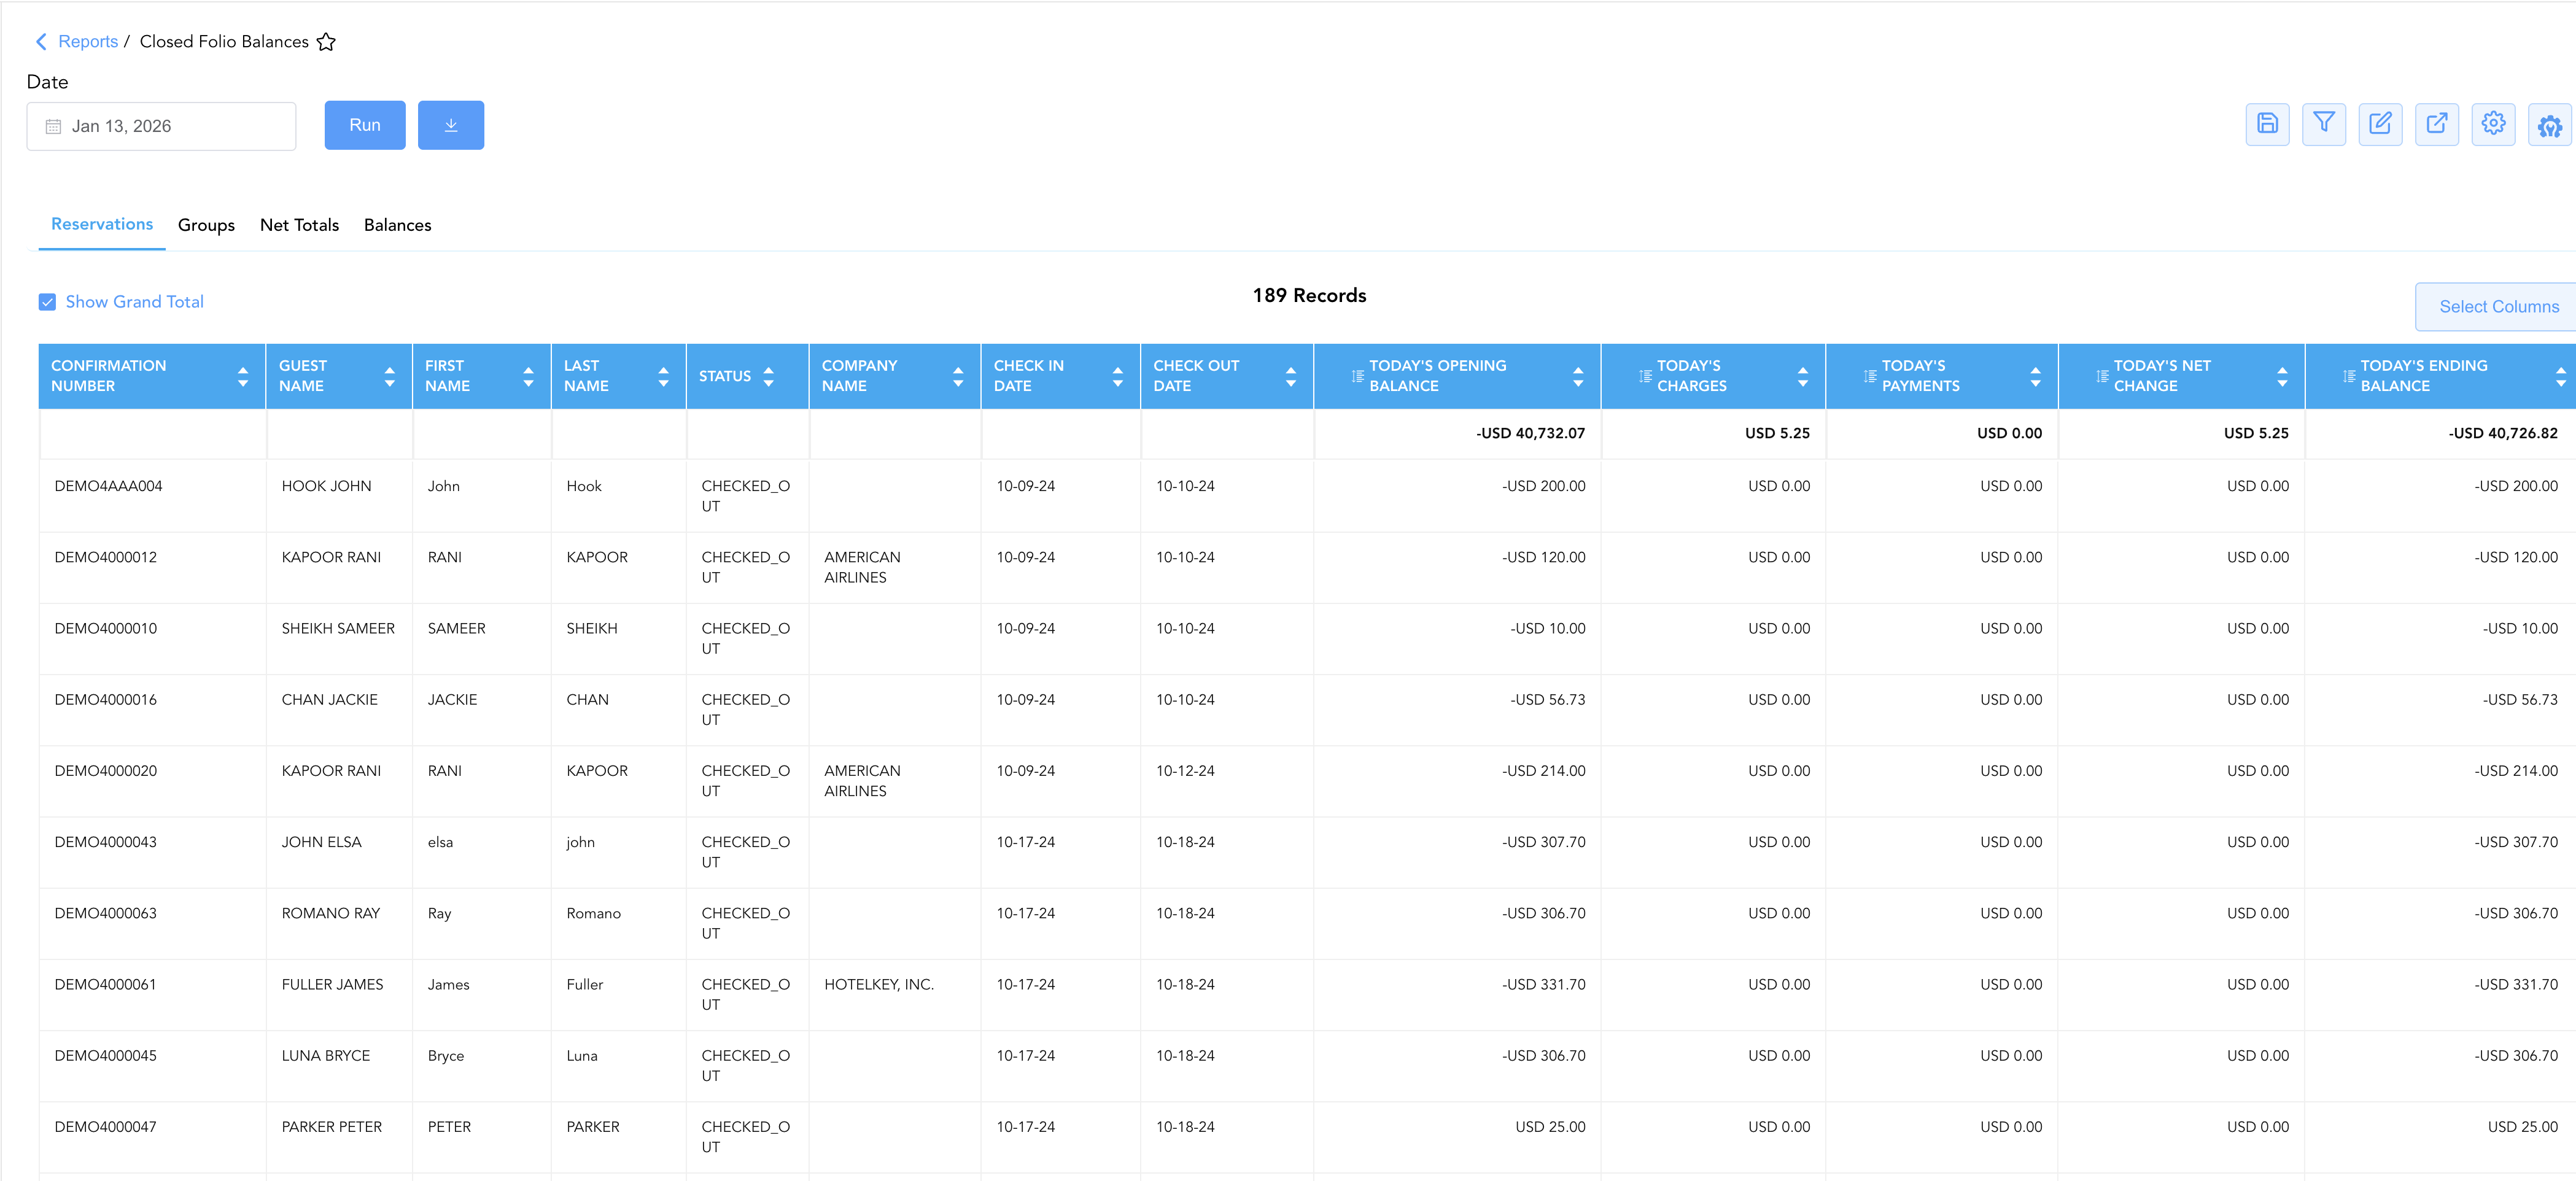Click guest name JOHN ELSA
Viewport: 2576px width, 1181px height.
321,842
